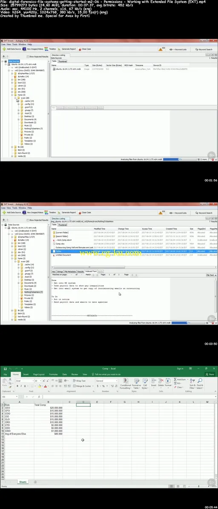Open the Tools menu in the 00:01:56 Autopsy frame

pyautogui.click(x=14, y=44)
